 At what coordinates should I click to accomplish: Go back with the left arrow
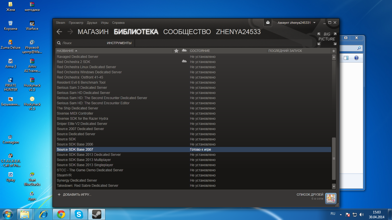pyautogui.click(x=59, y=32)
